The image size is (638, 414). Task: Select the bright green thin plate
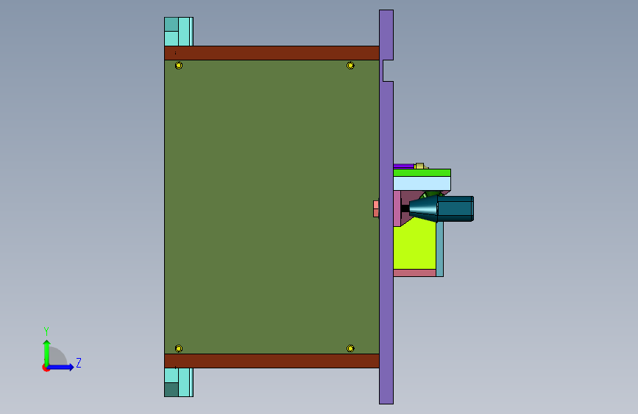[x=422, y=173]
